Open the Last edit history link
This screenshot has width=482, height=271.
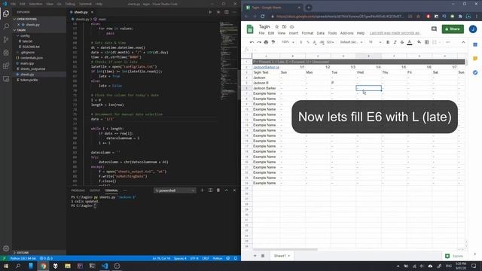(395, 33)
